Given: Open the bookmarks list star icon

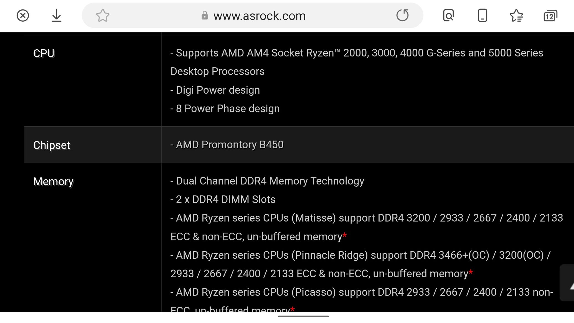Looking at the screenshot, I should (x=516, y=16).
